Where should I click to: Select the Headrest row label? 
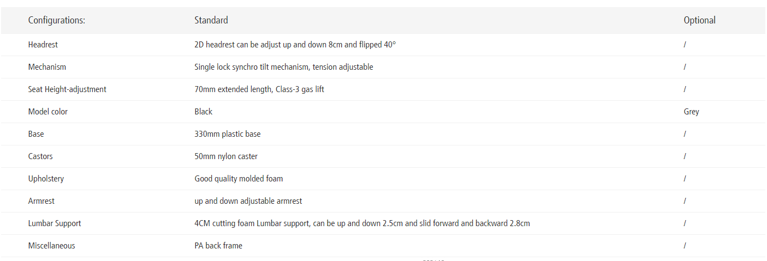(43, 45)
